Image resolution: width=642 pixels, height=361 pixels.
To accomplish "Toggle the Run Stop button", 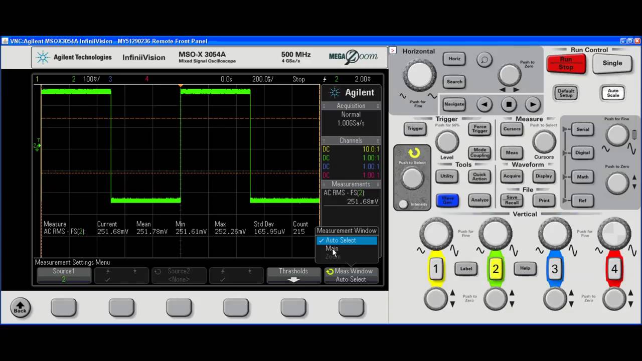I will pos(566,63).
